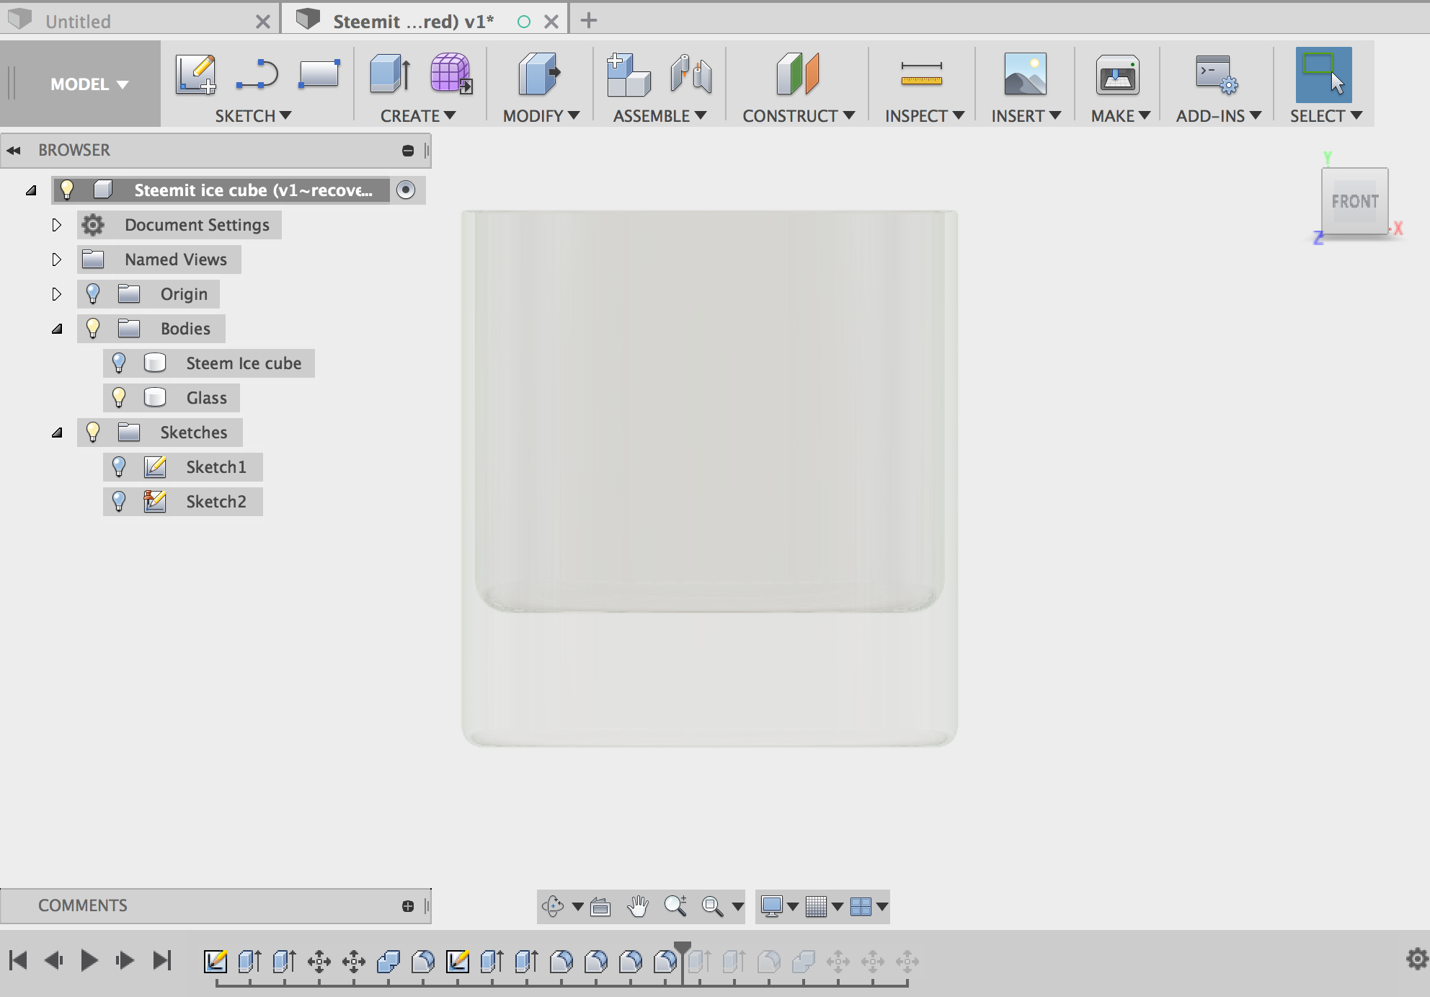Open the MODEL workspace dropdown
The height and width of the screenshot is (997, 1430).
89,84
